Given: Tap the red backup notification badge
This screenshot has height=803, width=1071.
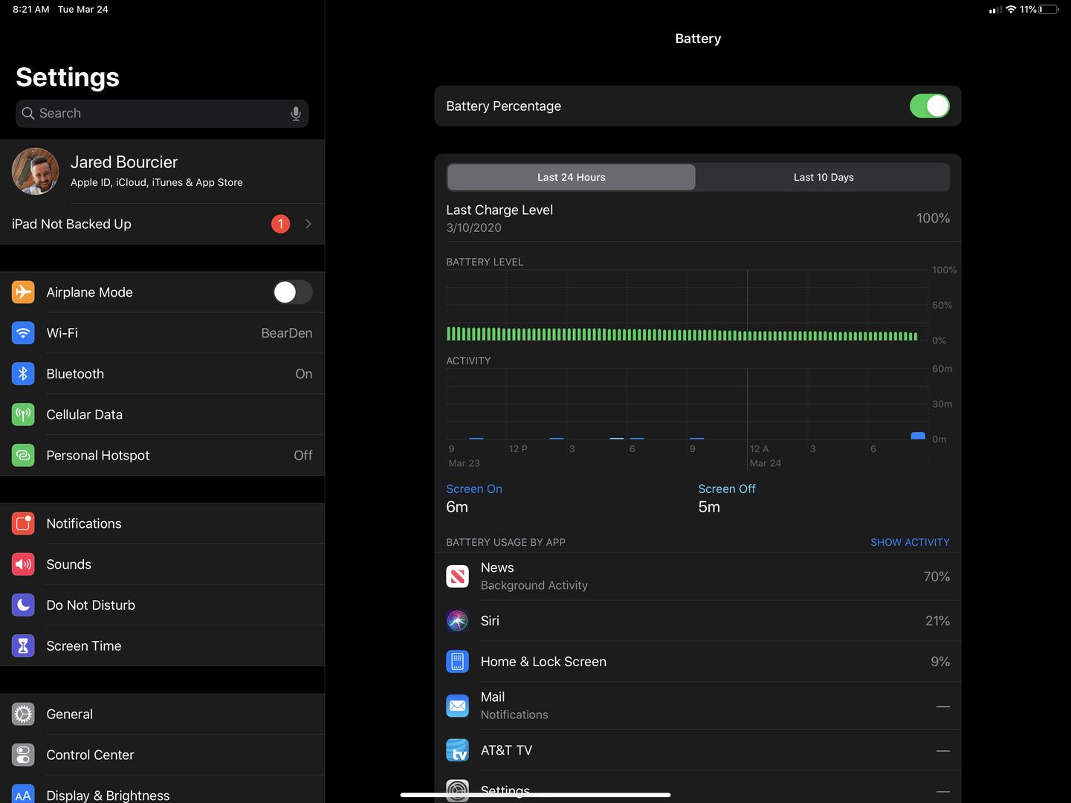Looking at the screenshot, I should tap(280, 224).
